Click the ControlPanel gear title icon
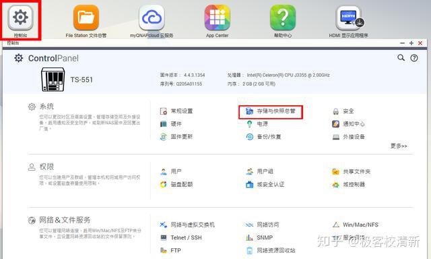The image size is (431, 259). [19, 58]
